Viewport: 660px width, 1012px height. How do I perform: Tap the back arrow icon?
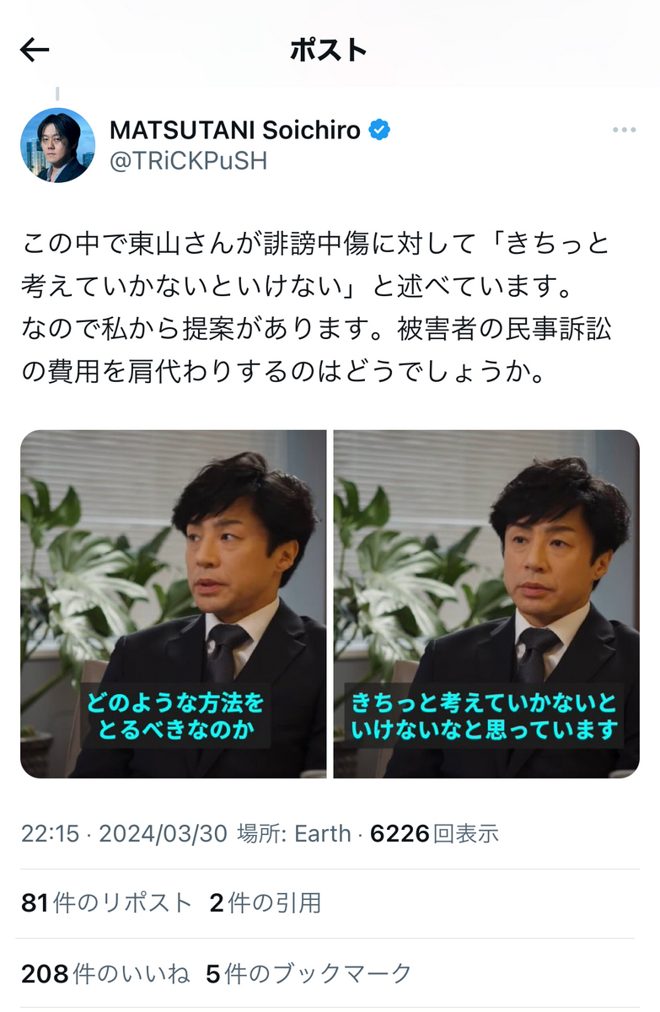click(35, 51)
